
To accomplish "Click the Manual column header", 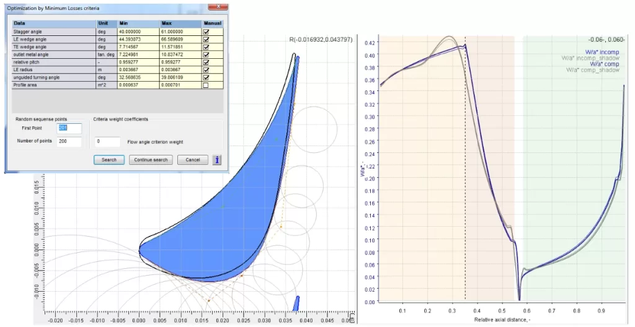I will (x=213, y=24).
